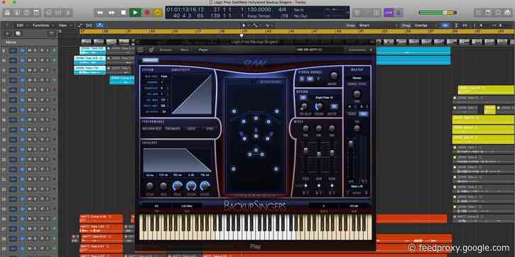This screenshot has height=257, width=515.
Task: Click the red Record button
Action: point(147,13)
